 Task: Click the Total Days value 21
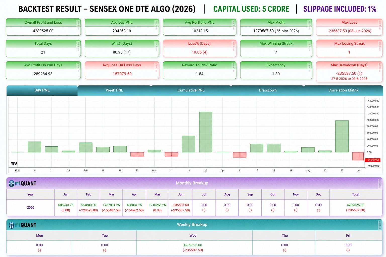pos(43,52)
